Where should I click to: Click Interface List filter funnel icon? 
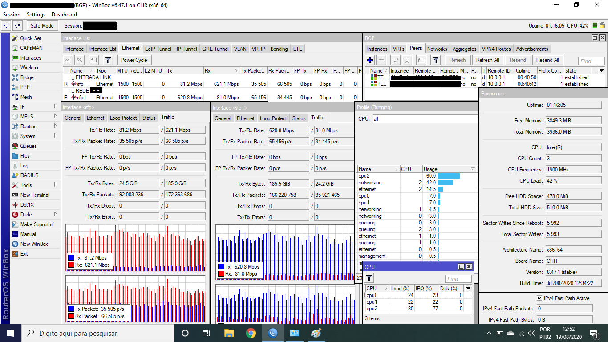[x=108, y=60]
